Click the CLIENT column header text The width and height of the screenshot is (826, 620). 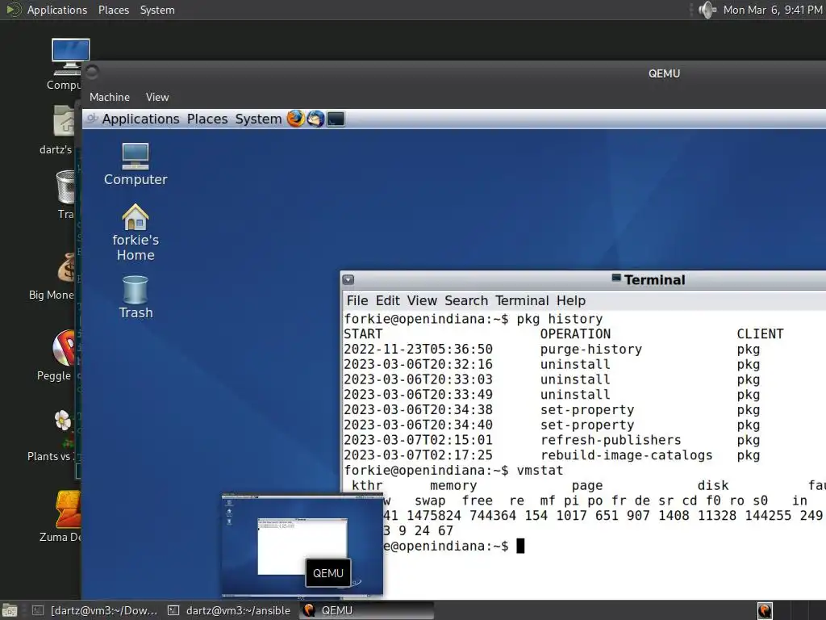[x=760, y=334]
